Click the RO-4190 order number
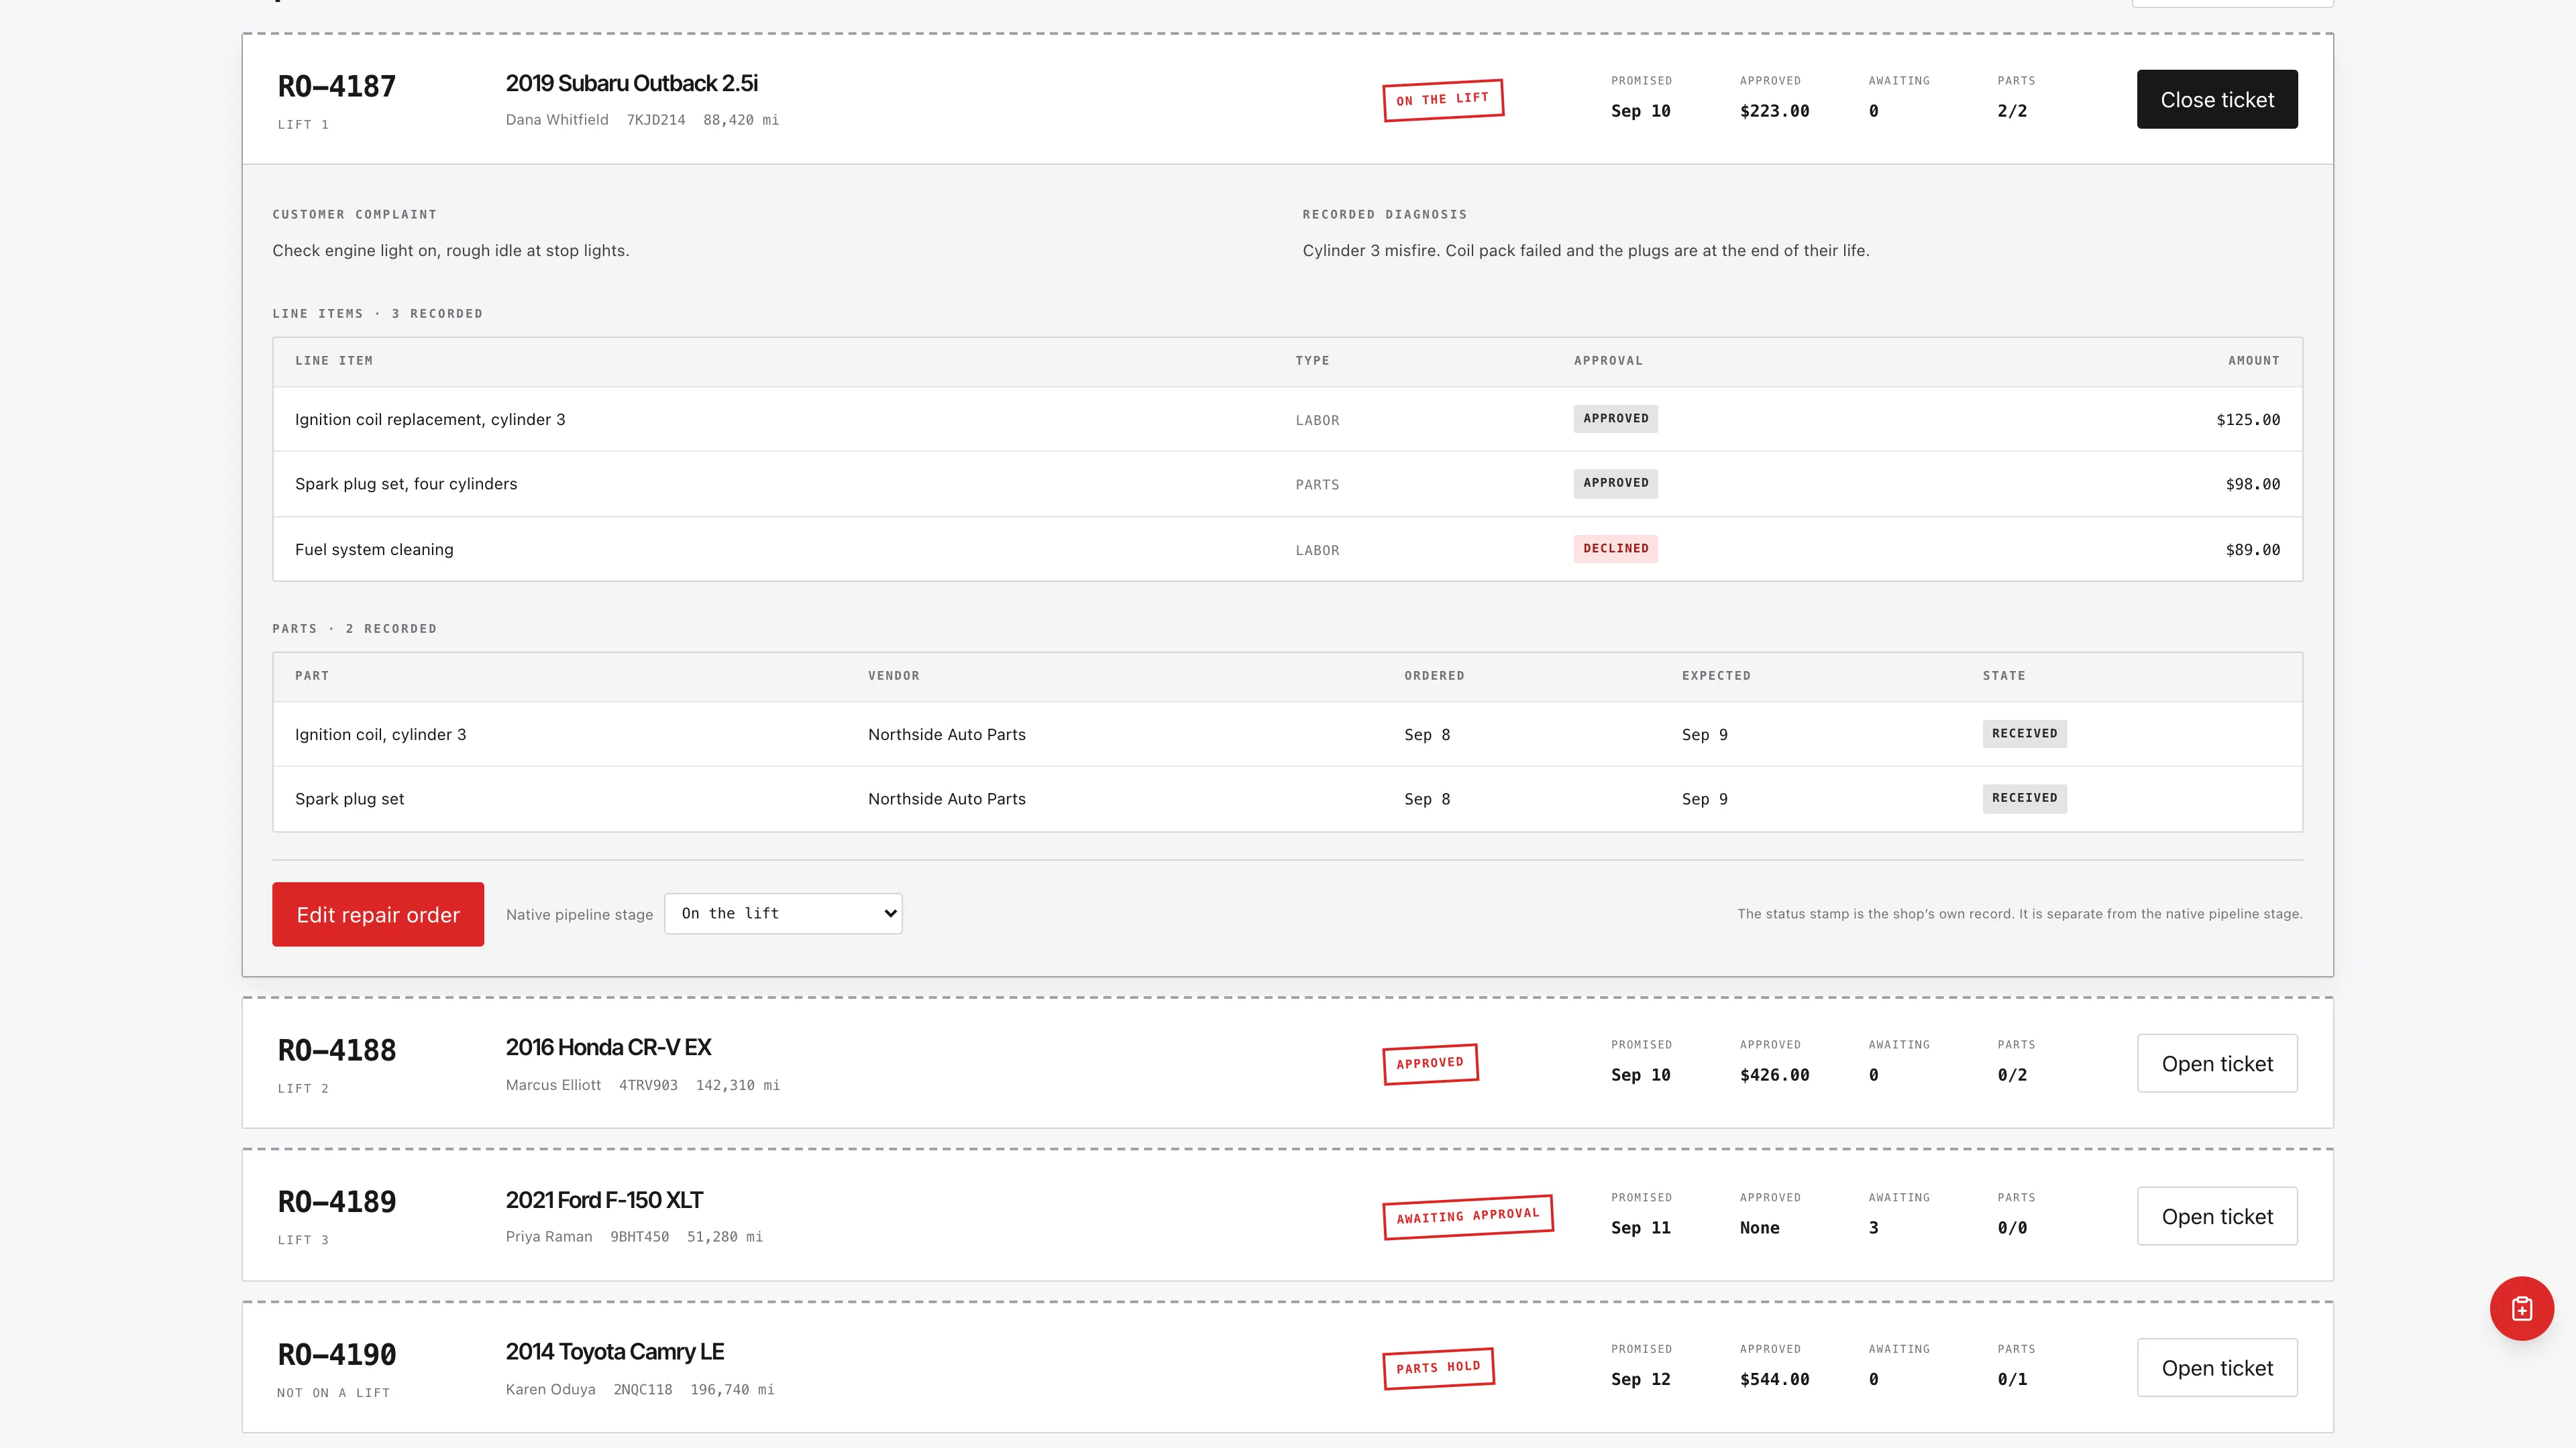The width and height of the screenshot is (2576, 1448). click(x=337, y=1355)
